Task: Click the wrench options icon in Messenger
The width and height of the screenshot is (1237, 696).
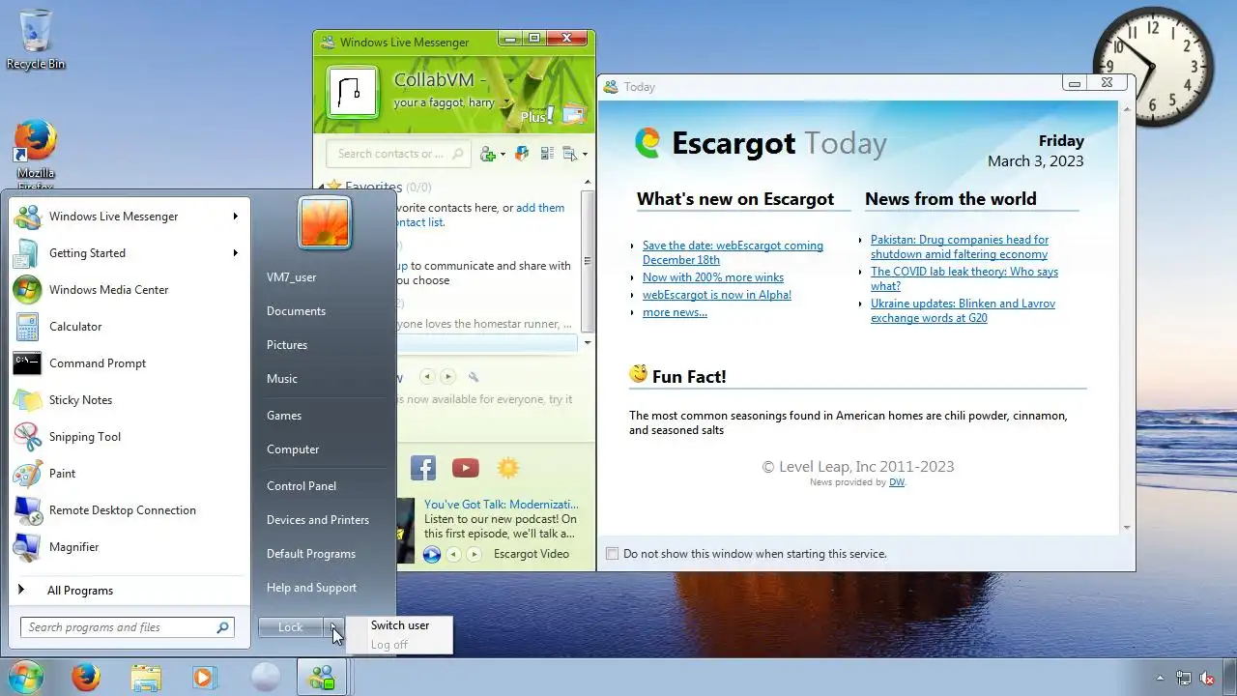Action: [473, 377]
